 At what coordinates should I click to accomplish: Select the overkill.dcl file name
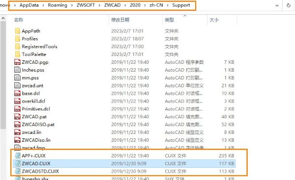coord(33,101)
